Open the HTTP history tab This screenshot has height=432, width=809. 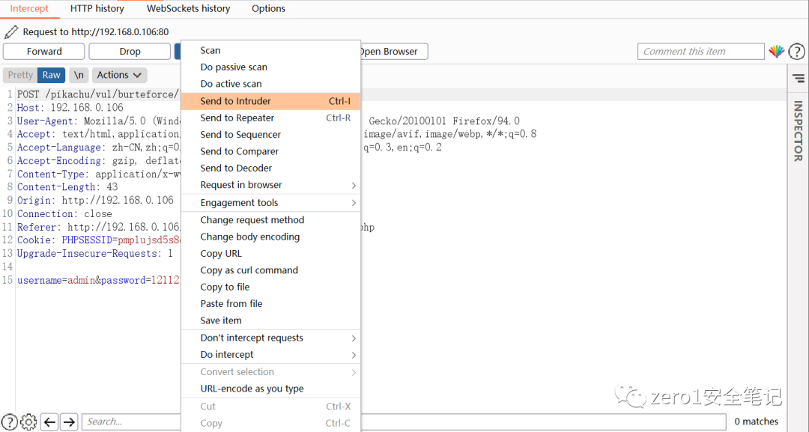(97, 9)
